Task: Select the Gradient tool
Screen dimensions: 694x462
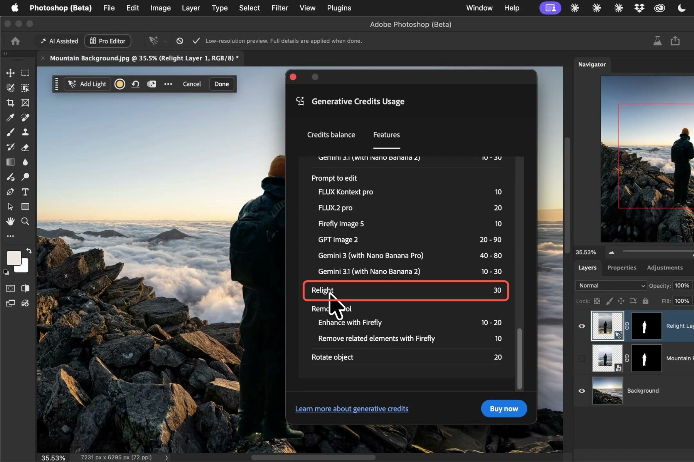Action: (10, 162)
